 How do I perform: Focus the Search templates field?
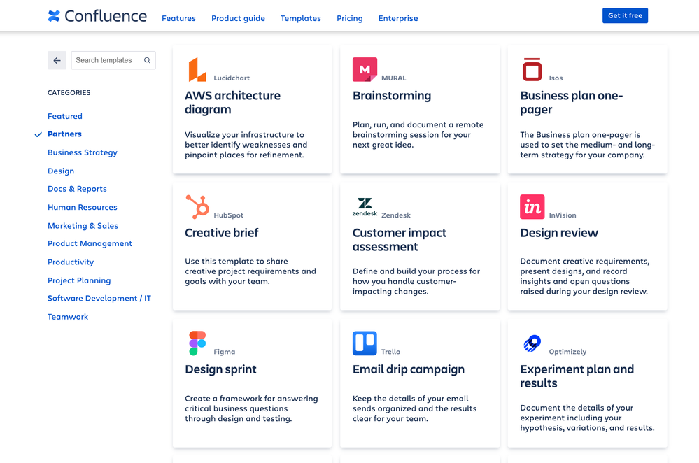(113, 60)
